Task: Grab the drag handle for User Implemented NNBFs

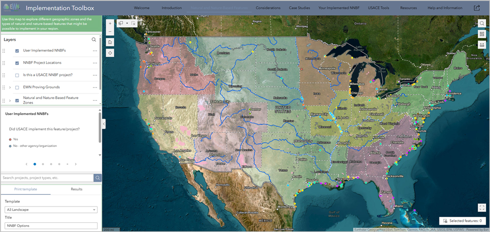Action: (4, 50)
